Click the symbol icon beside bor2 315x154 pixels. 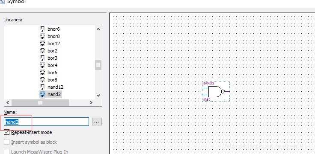pyautogui.click(x=42, y=50)
